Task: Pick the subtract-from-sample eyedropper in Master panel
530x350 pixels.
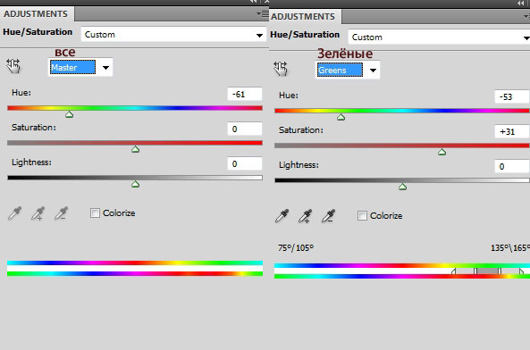Action: pyautogui.click(x=61, y=213)
